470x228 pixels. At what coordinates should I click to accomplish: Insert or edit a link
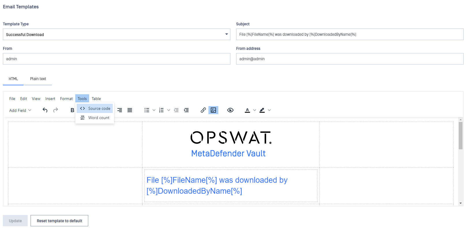pos(203,110)
